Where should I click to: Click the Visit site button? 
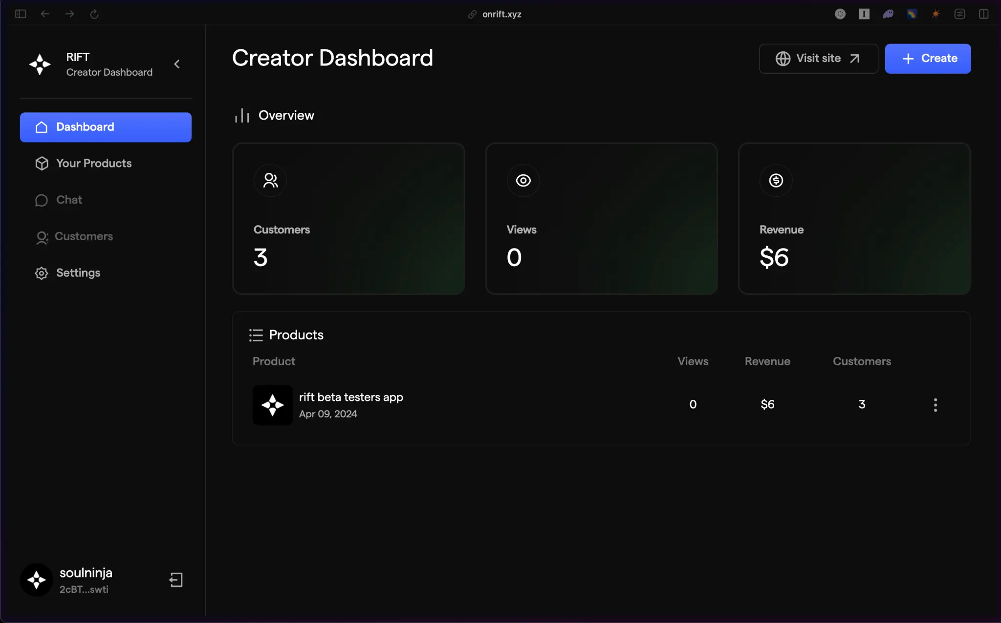(x=818, y=59)
